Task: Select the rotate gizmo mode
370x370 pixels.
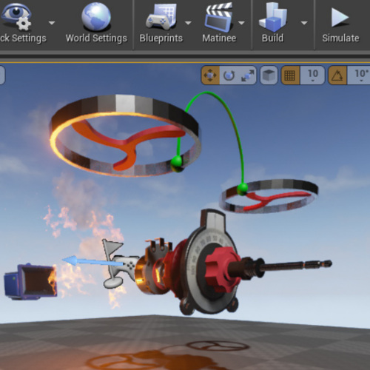Action: (x=229, y=75)
